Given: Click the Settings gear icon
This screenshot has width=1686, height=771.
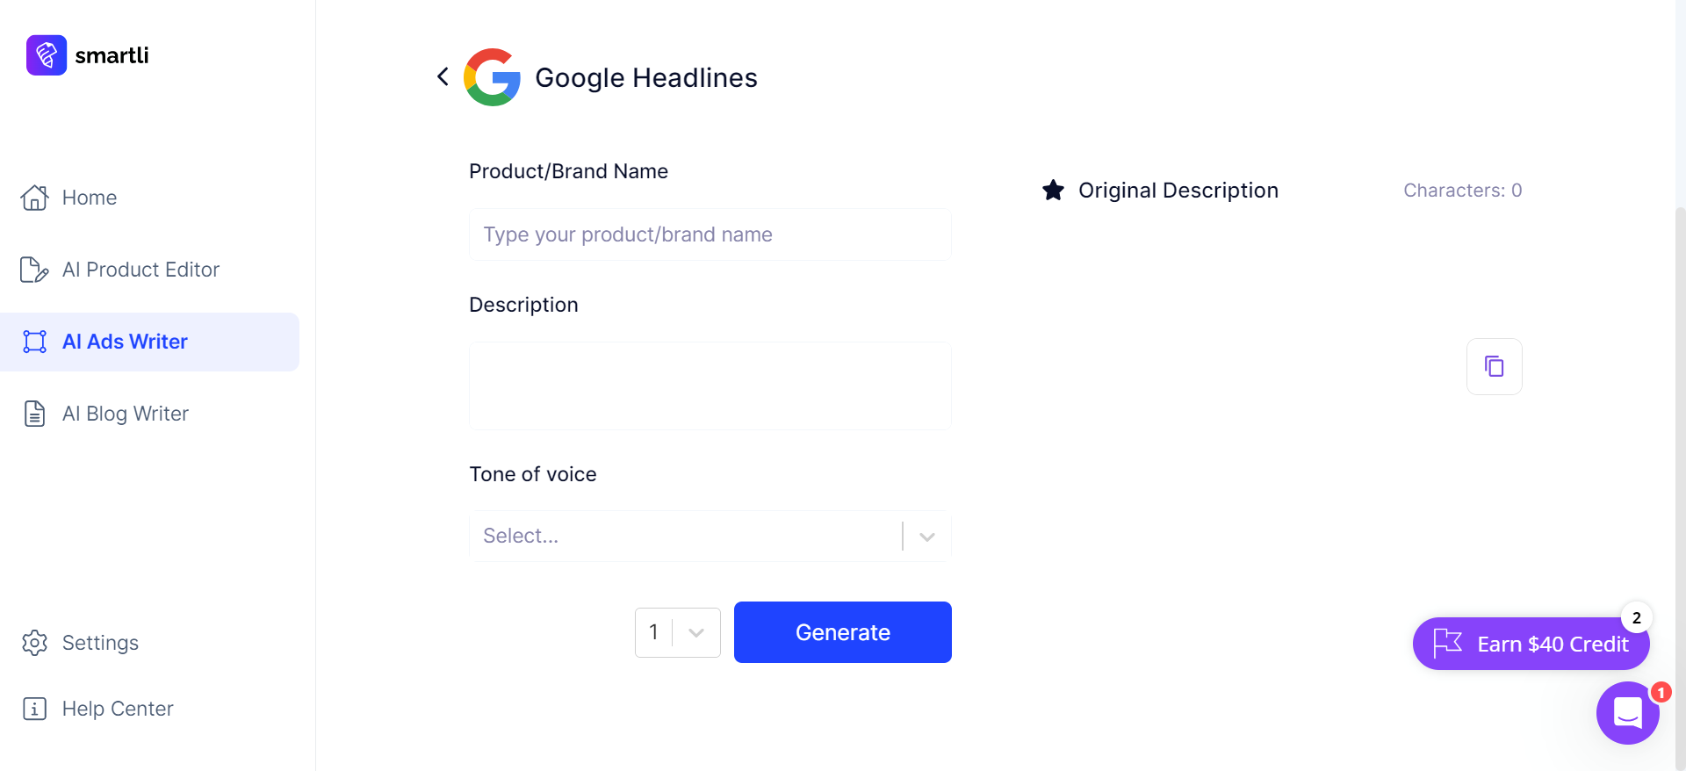Looking at the screenshot, I should pyautogui.click(x=34, y=643).
